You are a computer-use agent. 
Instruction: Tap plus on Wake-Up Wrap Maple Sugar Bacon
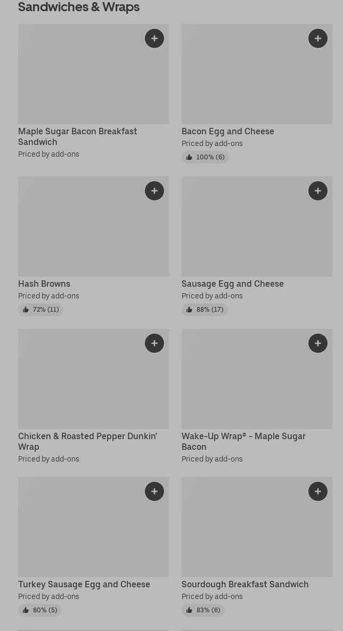[318, 343]
